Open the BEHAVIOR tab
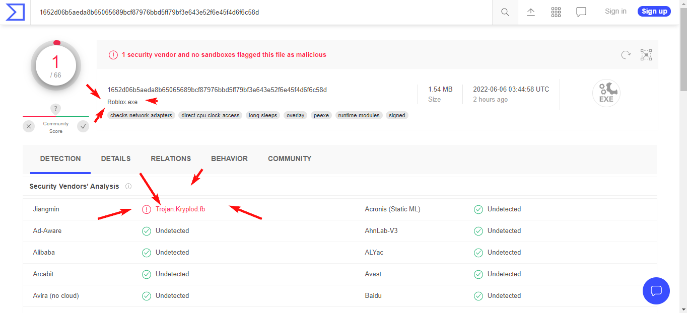 coord(229,159)
